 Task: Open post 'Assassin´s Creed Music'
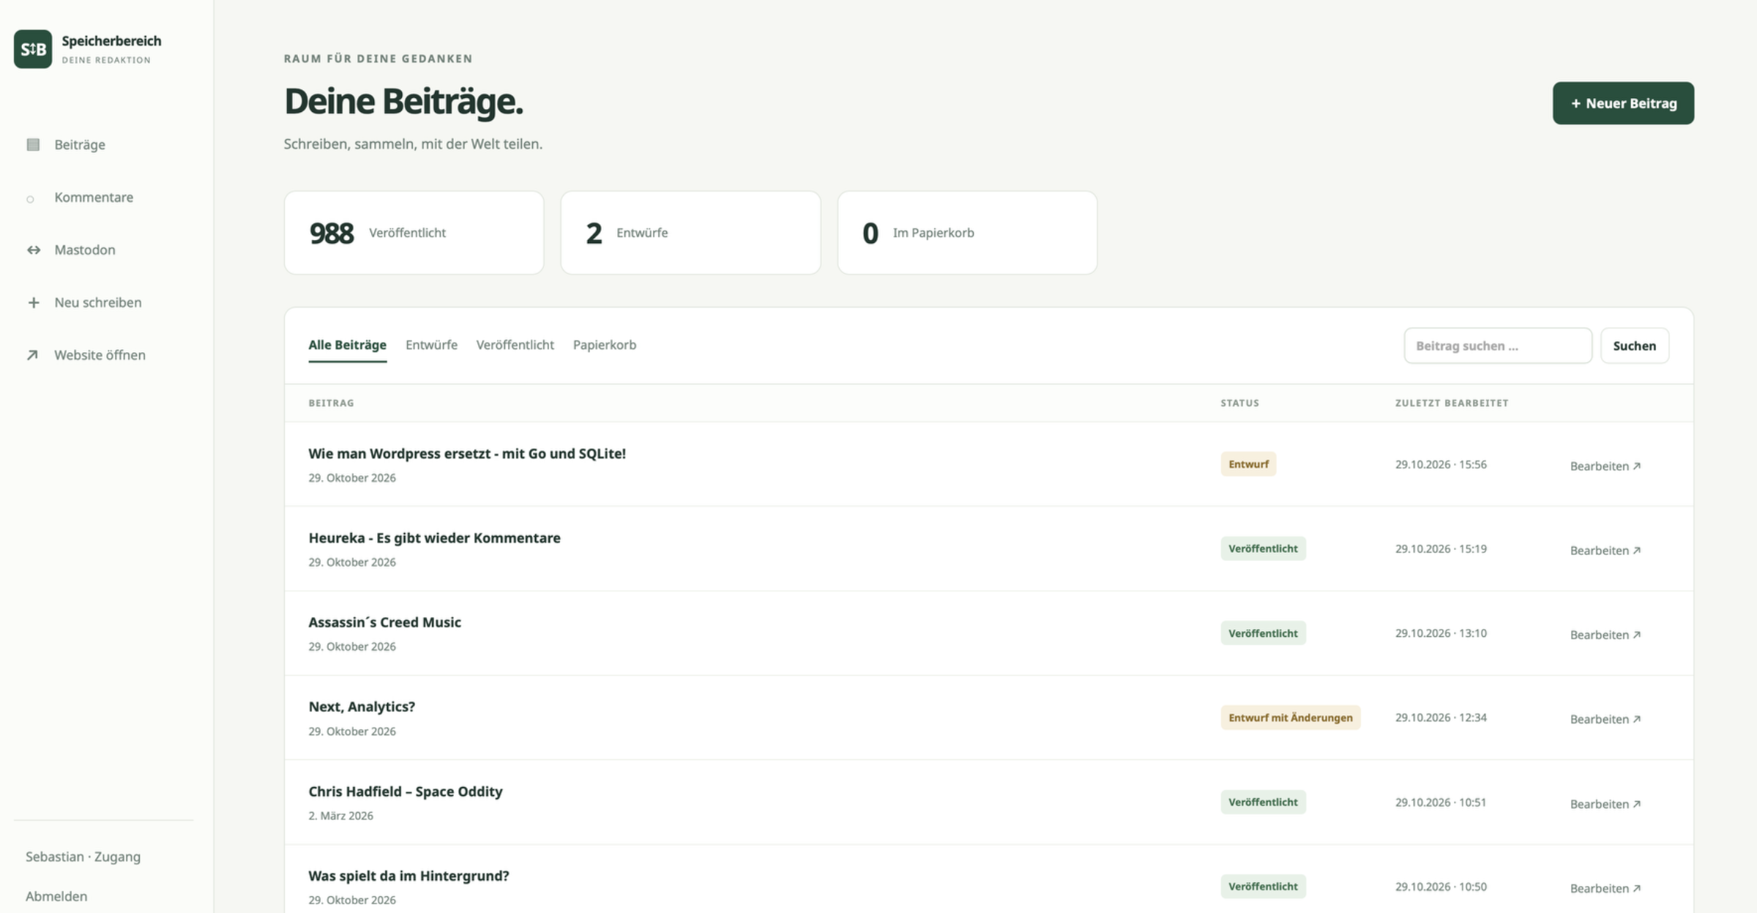384,622
